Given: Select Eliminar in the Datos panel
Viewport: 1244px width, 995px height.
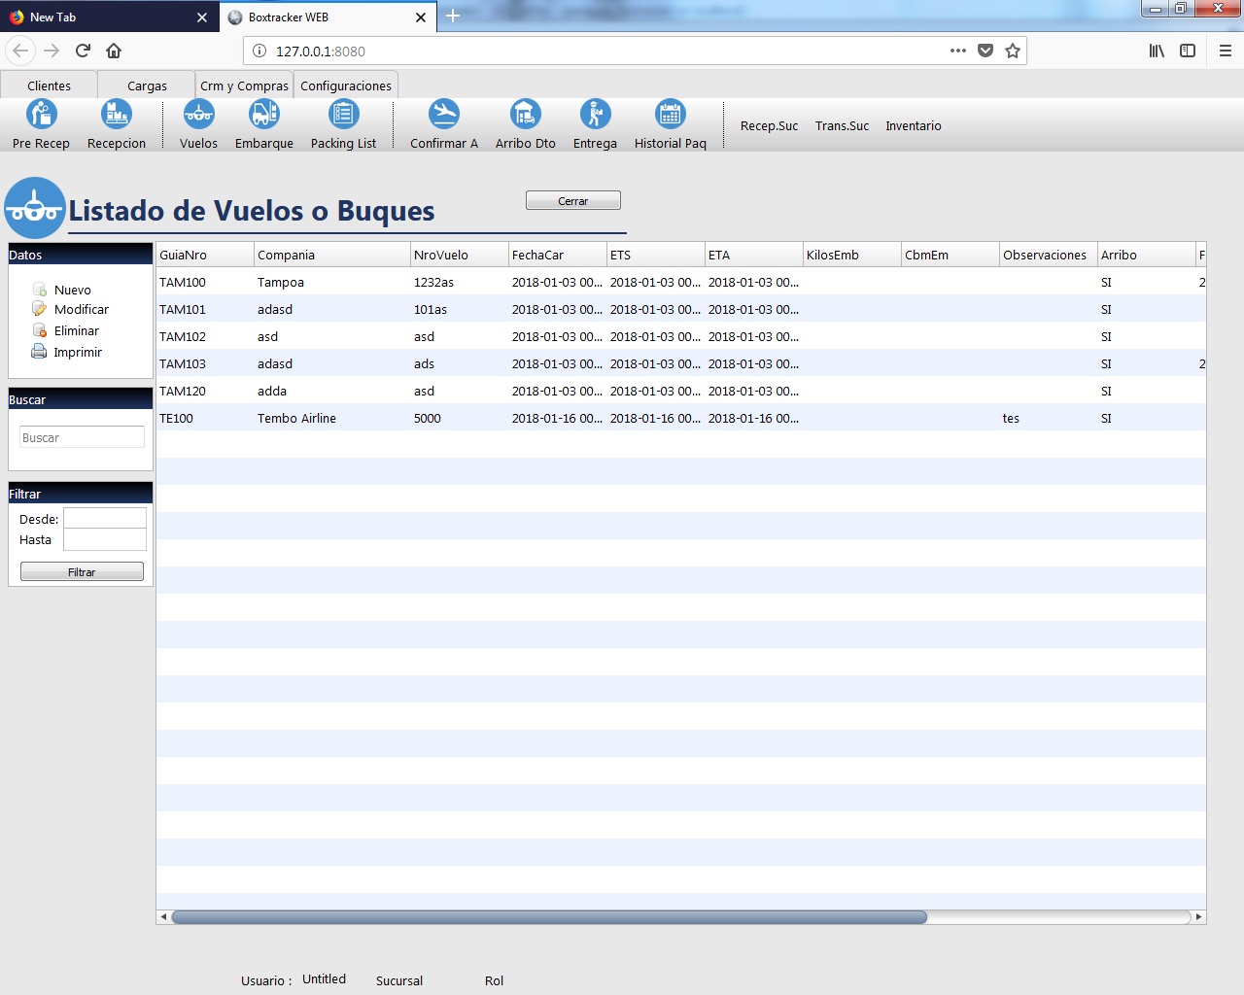Looking at the screenshot, I should [76, 330].
